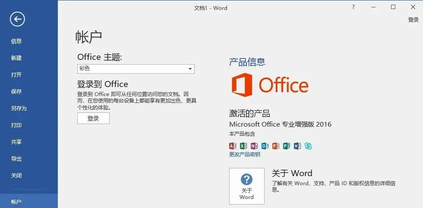
Task: Click the Excel app icon
Action: pyautogui.click(x=243, y=146)
